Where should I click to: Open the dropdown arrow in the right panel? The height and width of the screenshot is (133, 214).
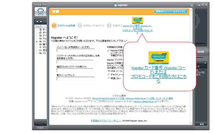(205, 63)
